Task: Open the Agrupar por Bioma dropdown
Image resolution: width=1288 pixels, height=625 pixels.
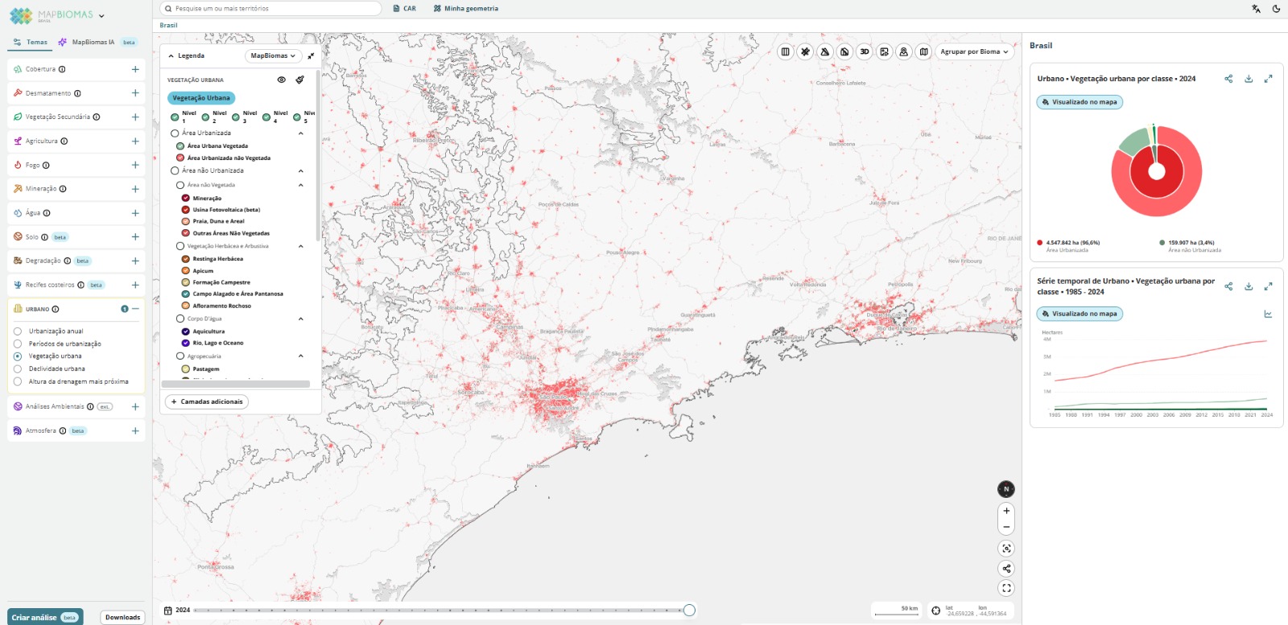Action: [x=974, y=51]
